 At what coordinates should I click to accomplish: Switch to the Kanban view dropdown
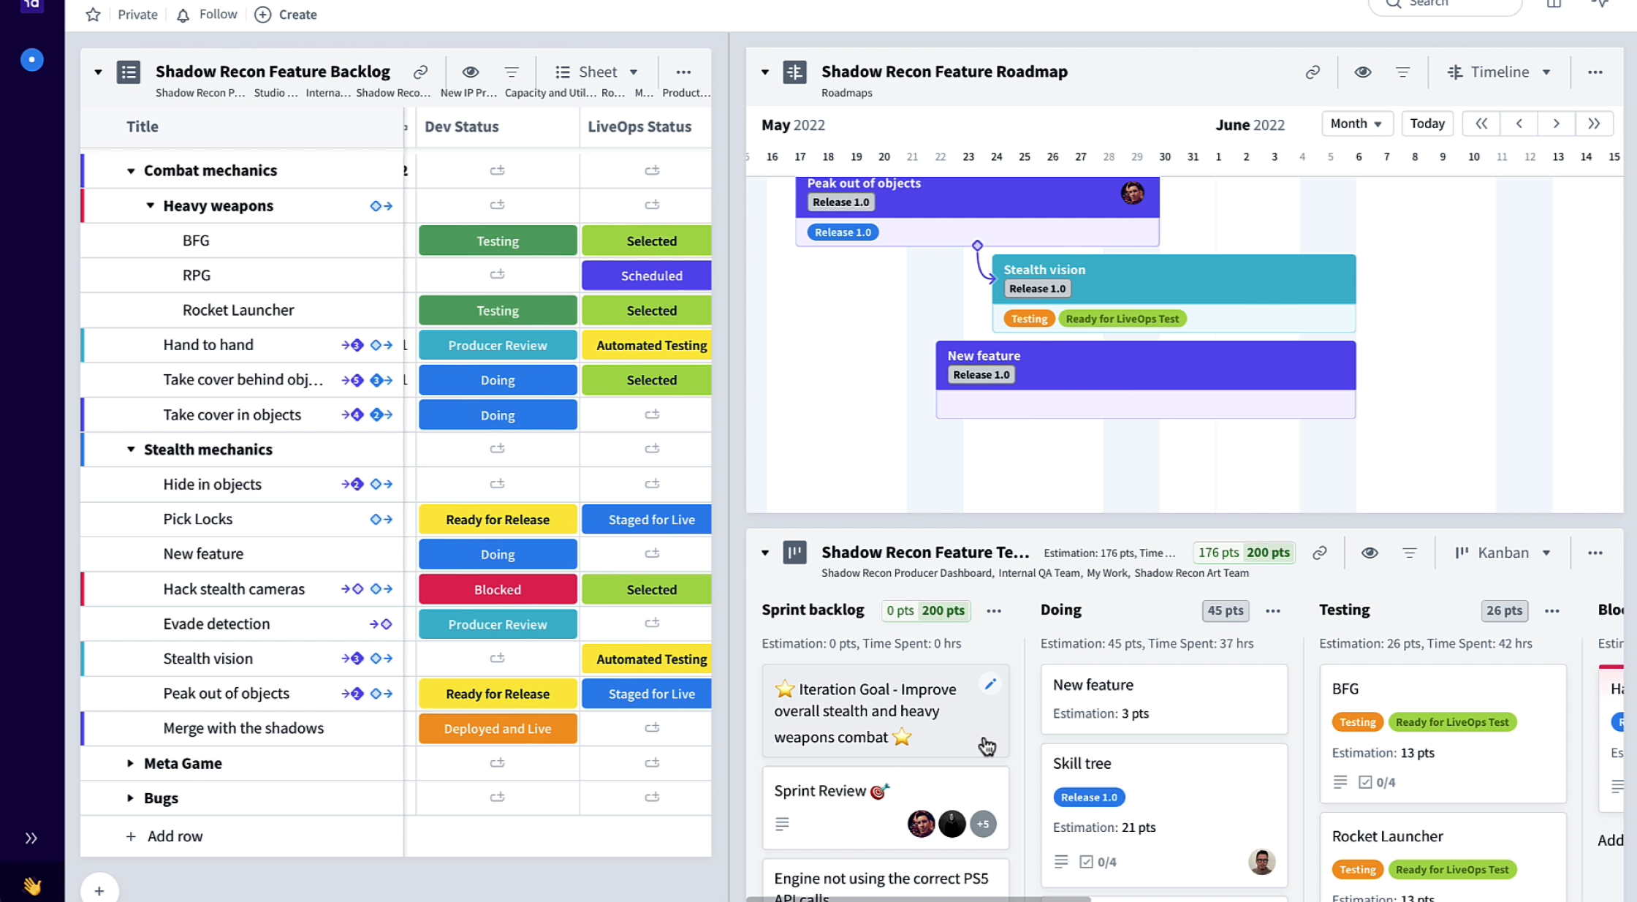(x=1502, y=553)
